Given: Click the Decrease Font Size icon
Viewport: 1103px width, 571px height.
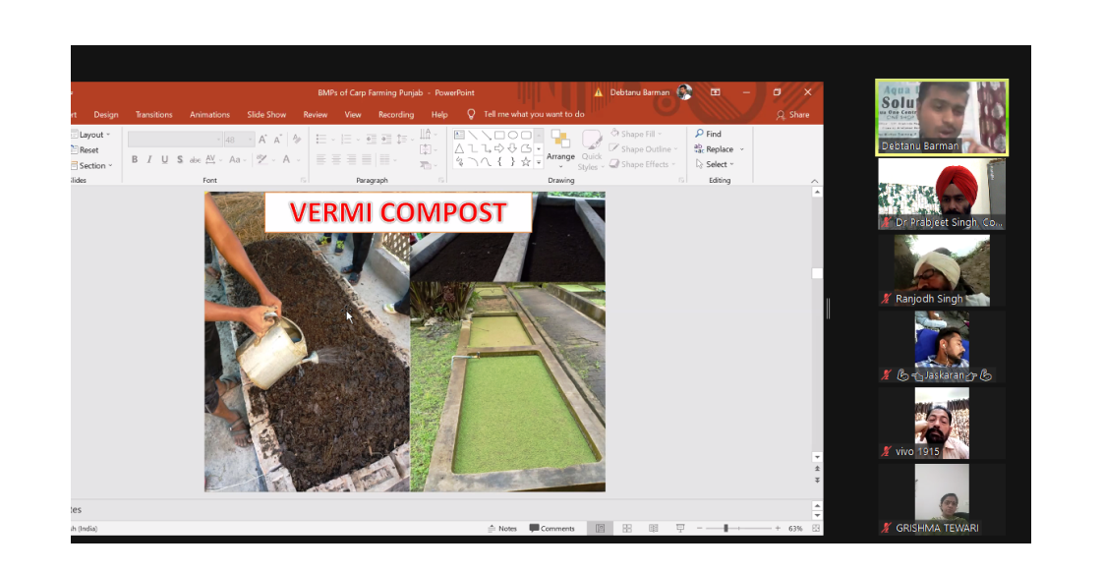Looking at the screenshot, I should click(277, 140).
